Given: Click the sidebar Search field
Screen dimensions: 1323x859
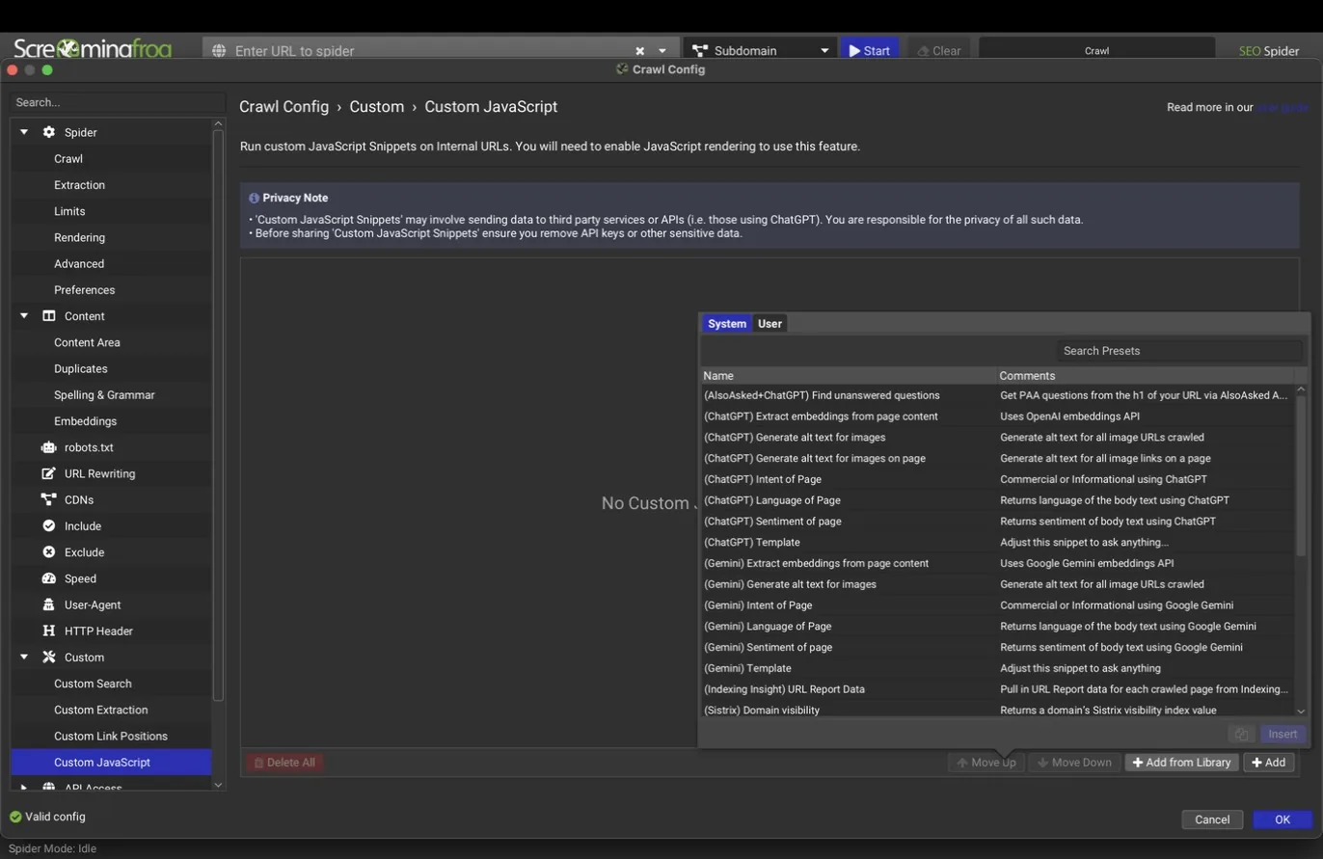Looking at the screenshot, I should pyautogui.click(x=118, y=102).
